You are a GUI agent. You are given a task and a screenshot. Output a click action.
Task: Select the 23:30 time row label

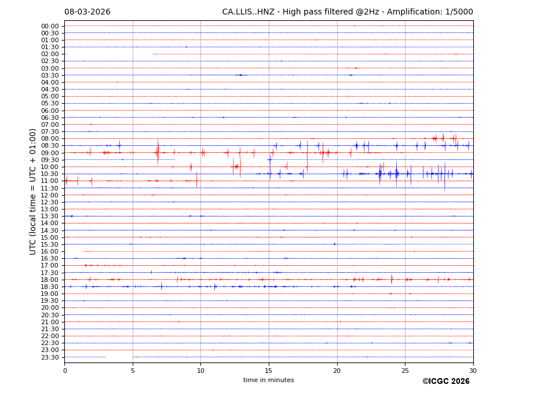[x=49, y=357]
